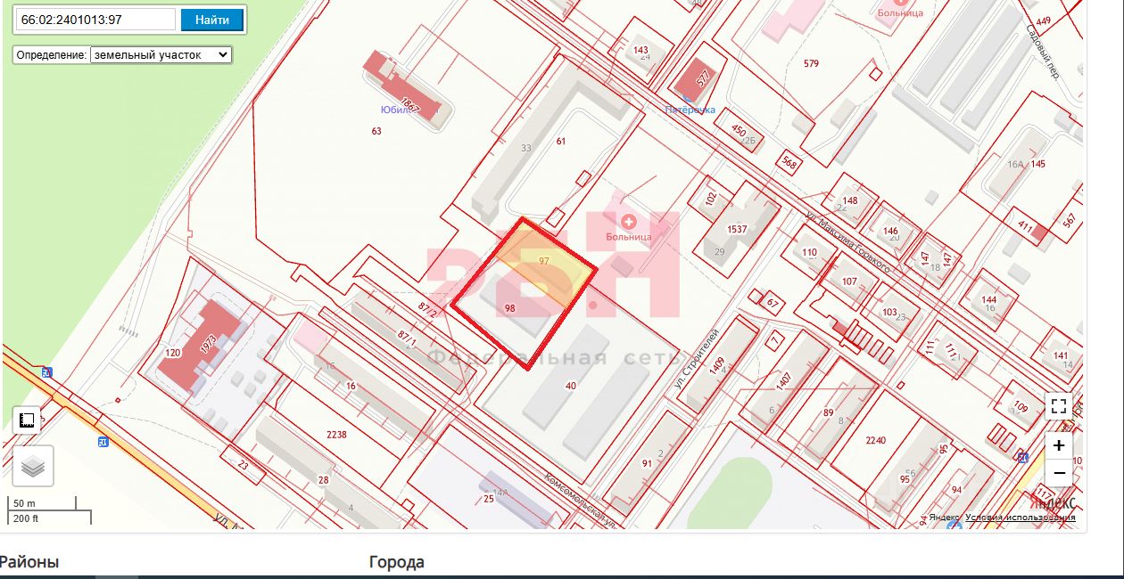The height and width of the screenshot is (579, 1124).
Task: Click building label 1867
Action: [x=410, y=102]
